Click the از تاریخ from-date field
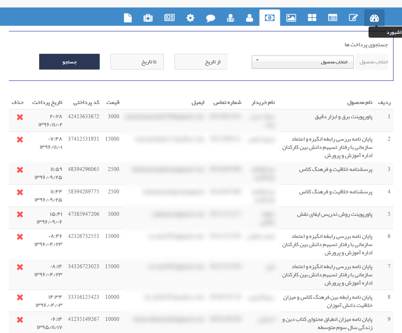This screenshot has width=402, height=333. pos(201,62)
